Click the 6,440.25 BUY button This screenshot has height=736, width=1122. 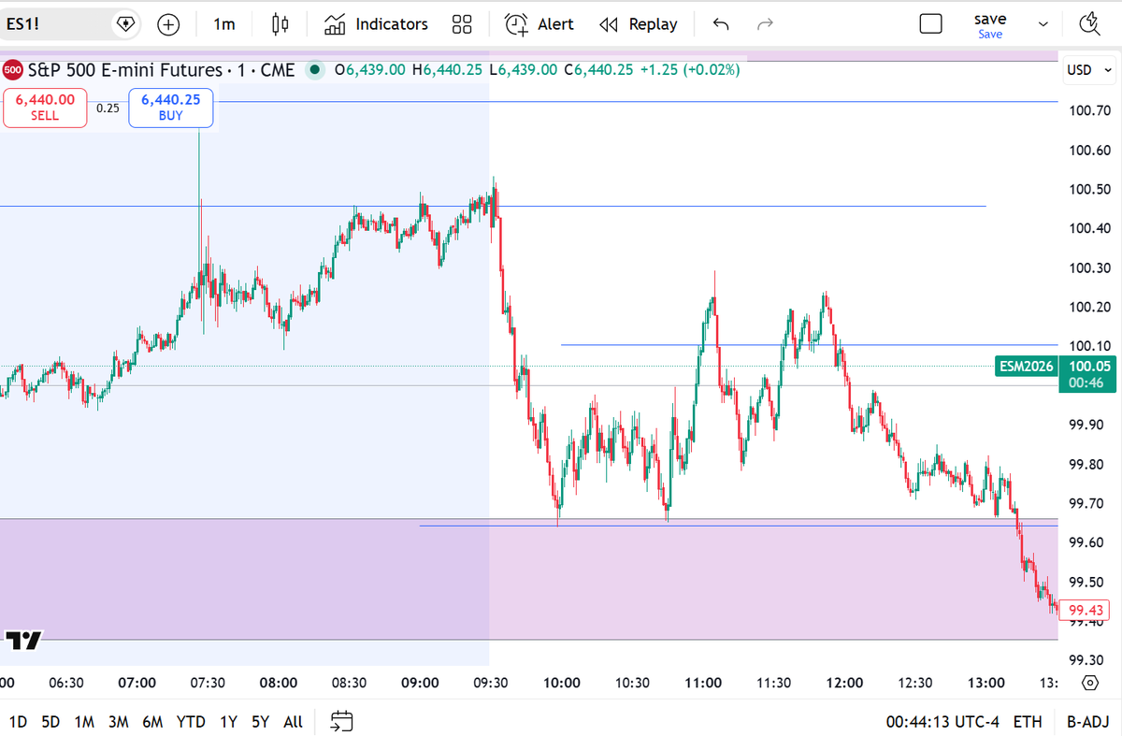point(171,107)
